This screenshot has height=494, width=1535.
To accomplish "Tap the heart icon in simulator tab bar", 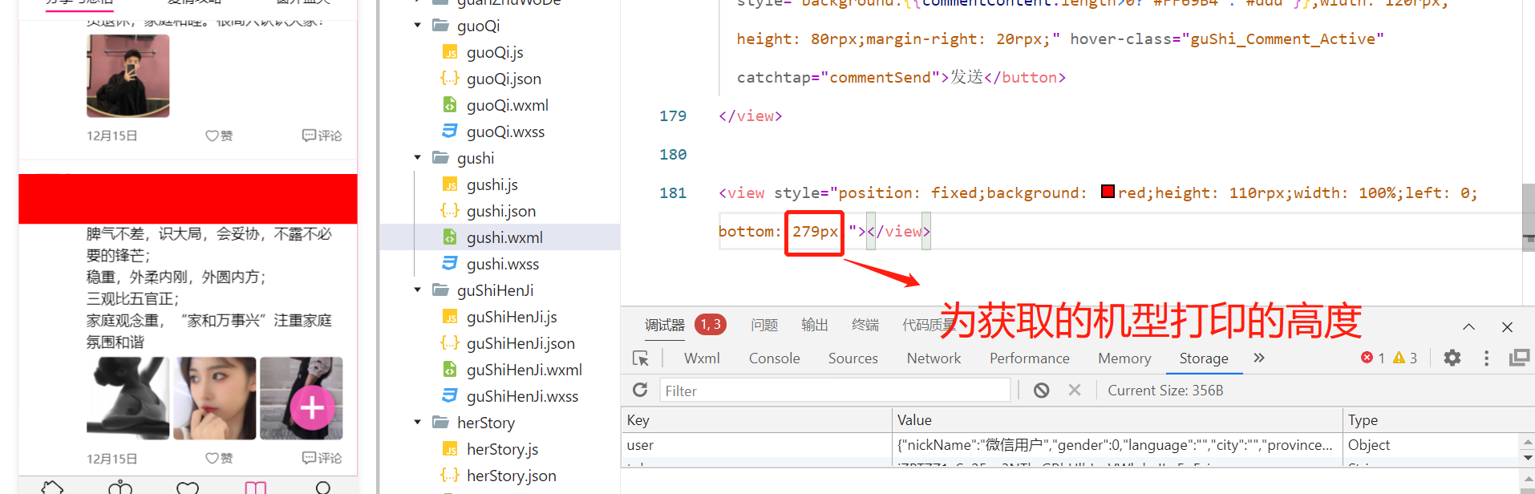I will [188, 487].
